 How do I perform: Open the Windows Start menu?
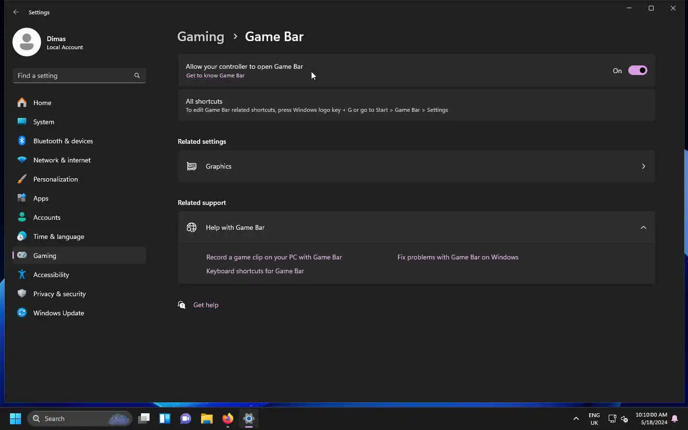coord(15,419)
